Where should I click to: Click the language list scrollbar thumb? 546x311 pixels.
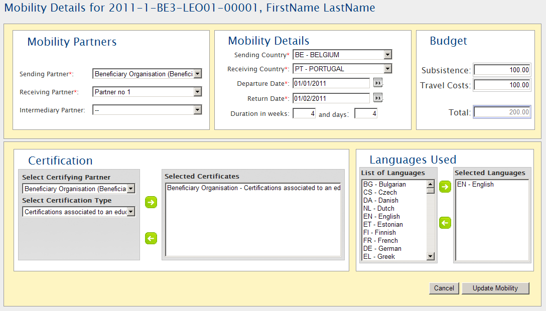click(431, 191)
